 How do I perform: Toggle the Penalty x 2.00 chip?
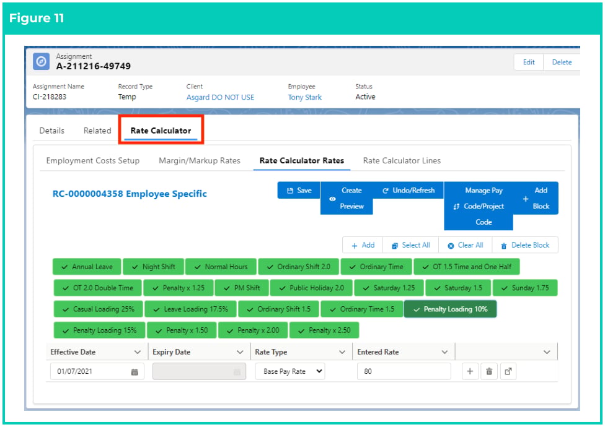click(x=253, y=330)
